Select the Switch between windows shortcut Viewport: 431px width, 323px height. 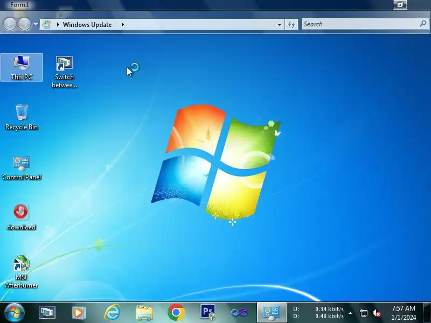(x=64, y=72)
